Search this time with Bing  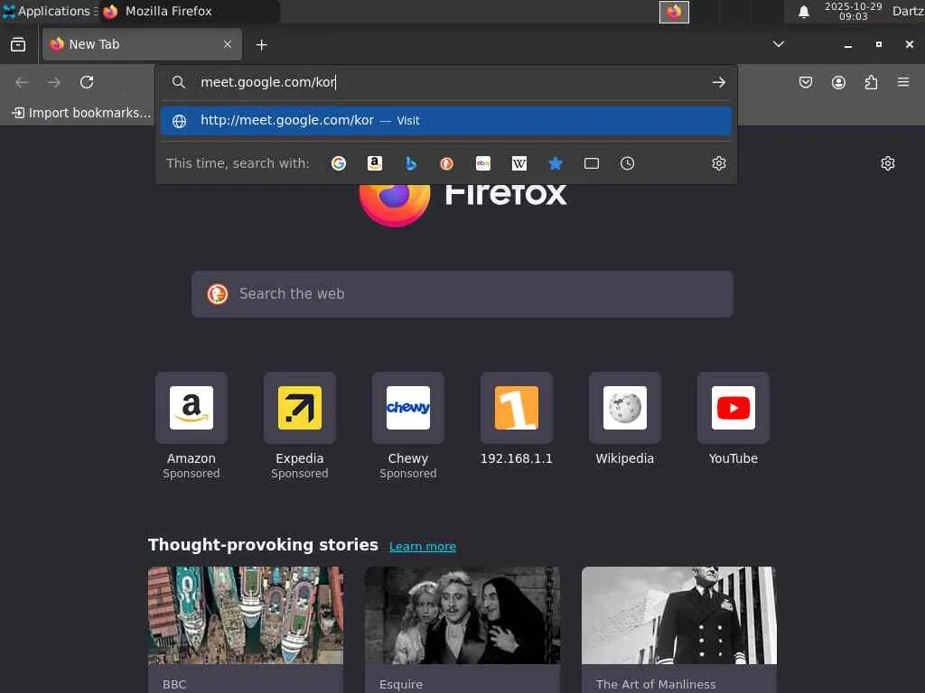pyautogui.click(x=411, y=163)
